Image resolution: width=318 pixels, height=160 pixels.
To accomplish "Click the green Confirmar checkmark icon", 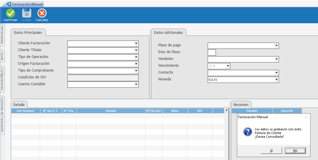I will point(10,13).
